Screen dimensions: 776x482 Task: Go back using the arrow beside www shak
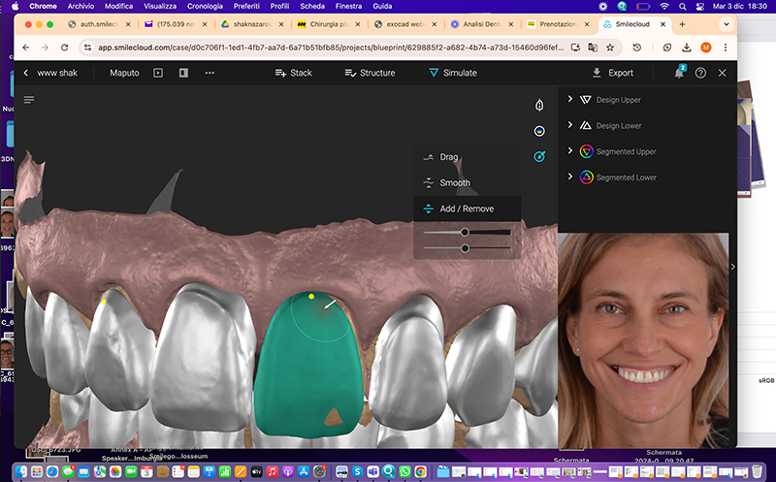(26, 73)
